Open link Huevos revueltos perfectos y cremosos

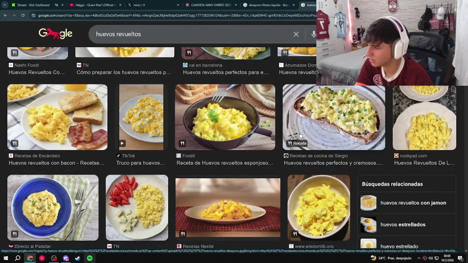333,163
